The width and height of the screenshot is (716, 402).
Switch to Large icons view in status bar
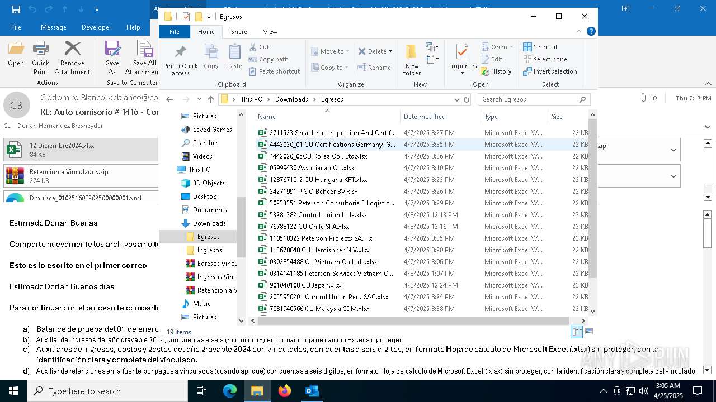point(588,332)
